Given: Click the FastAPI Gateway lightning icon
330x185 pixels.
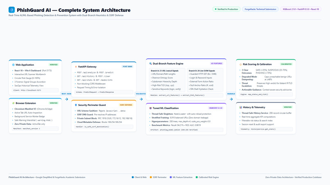Looking at the screenshot, I should click(x=76, y=67).
